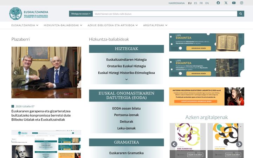Open Euskaltzaindiaren Hiztegia link
Screen dimensions: 253x158
click(x=126, y=59)
